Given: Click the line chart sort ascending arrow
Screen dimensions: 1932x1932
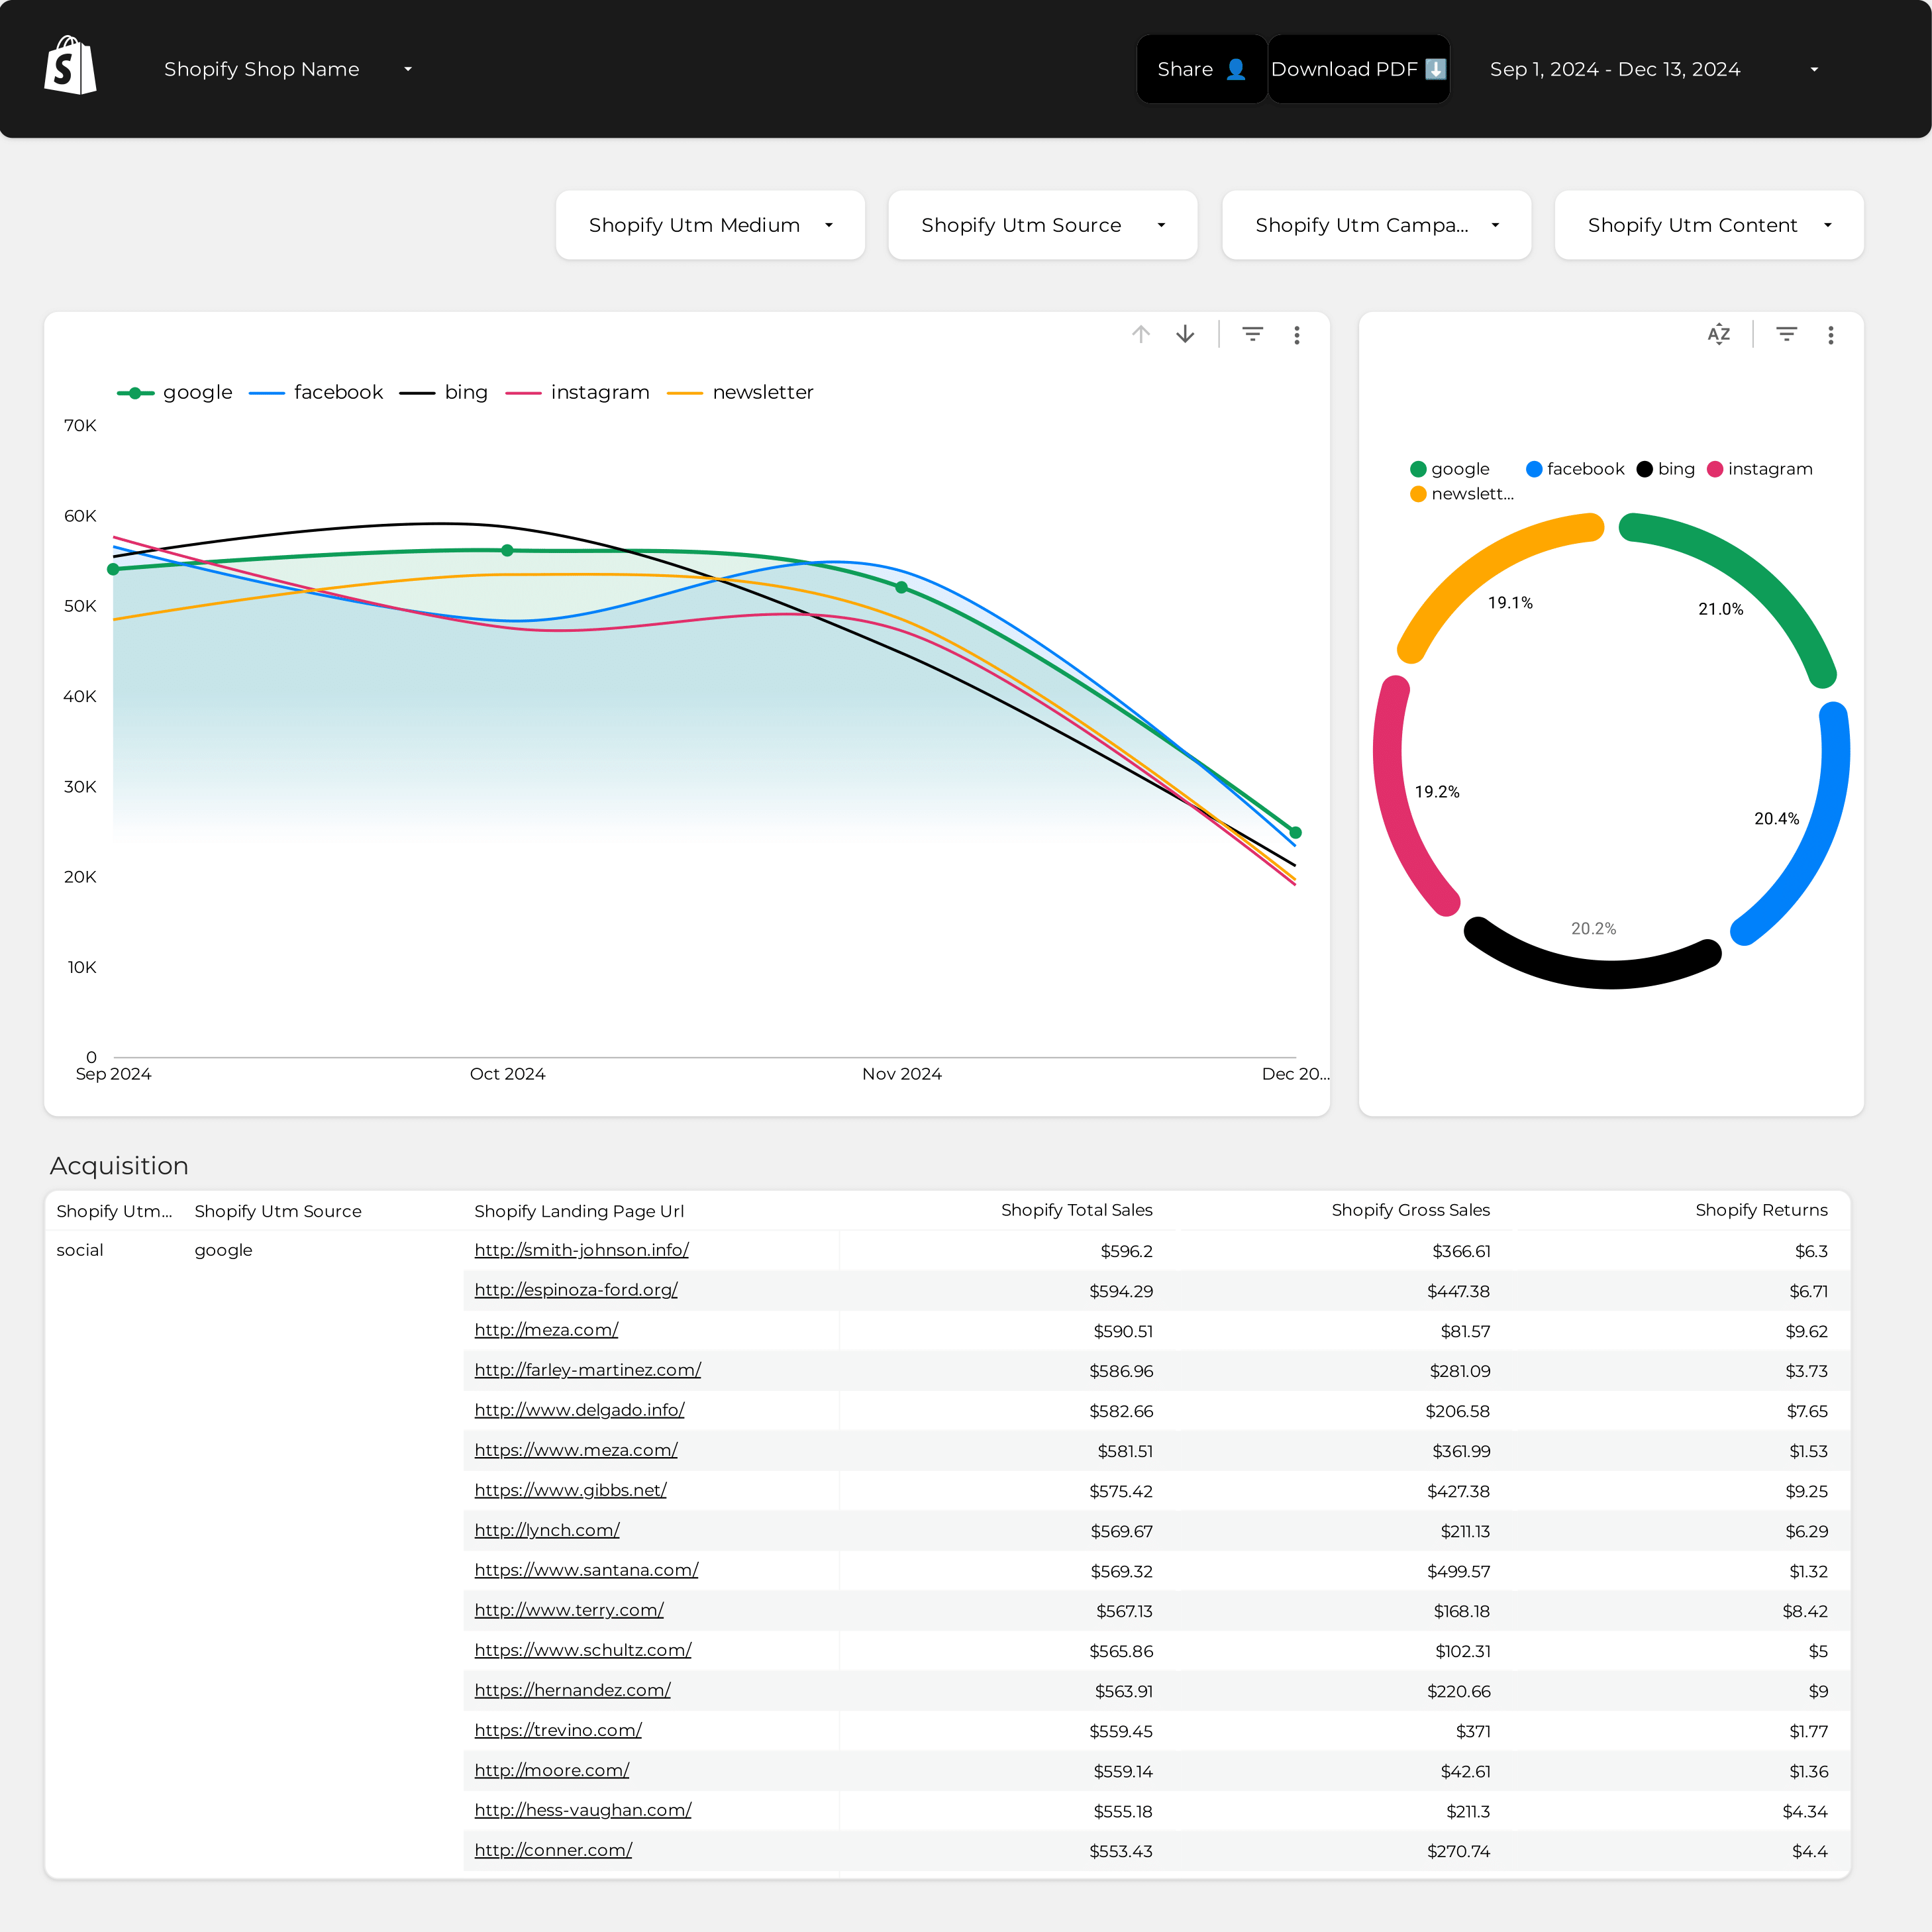Looking at the screenshot, I should tap(1141, 334).
